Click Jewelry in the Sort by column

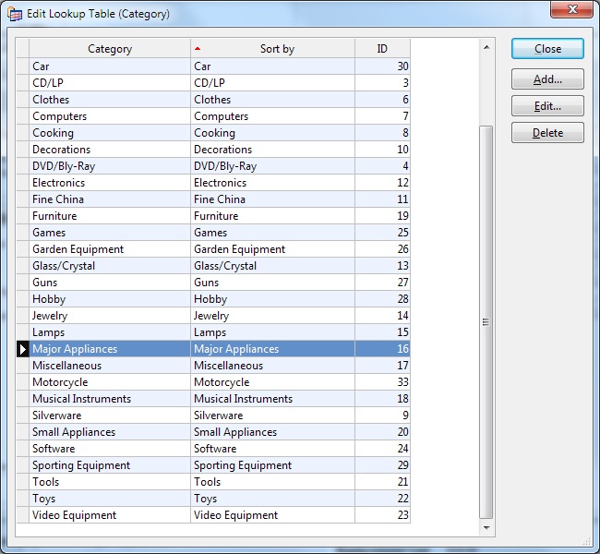click(x=272, y=316)
